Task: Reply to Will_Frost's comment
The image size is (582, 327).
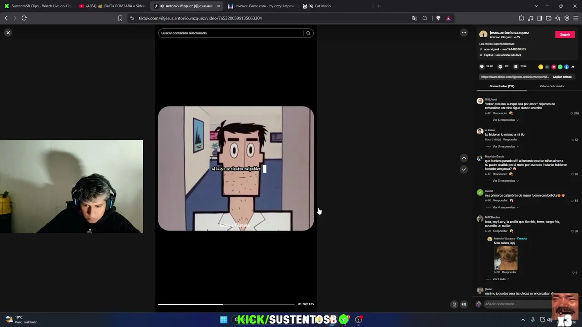Action: pyautogui.click(x=500, y=113)
